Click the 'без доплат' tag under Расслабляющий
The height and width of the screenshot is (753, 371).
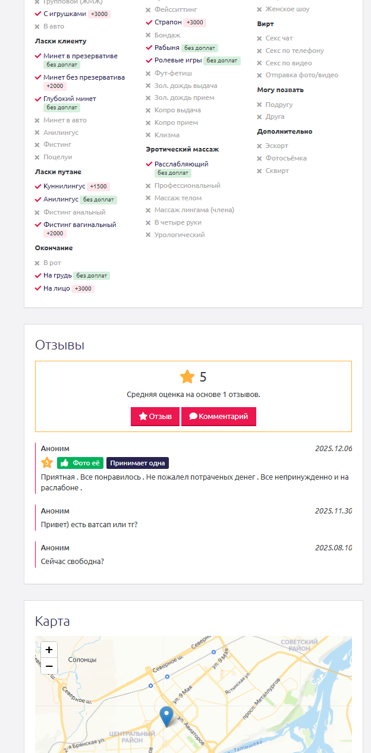[x=173, y=174]
